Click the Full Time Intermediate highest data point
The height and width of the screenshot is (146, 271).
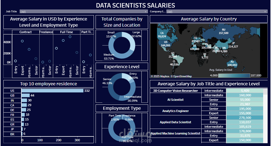click(x=70, y=37)
